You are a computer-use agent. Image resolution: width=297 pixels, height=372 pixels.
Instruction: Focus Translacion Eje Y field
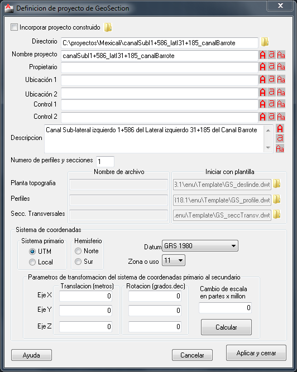[86, 310]
